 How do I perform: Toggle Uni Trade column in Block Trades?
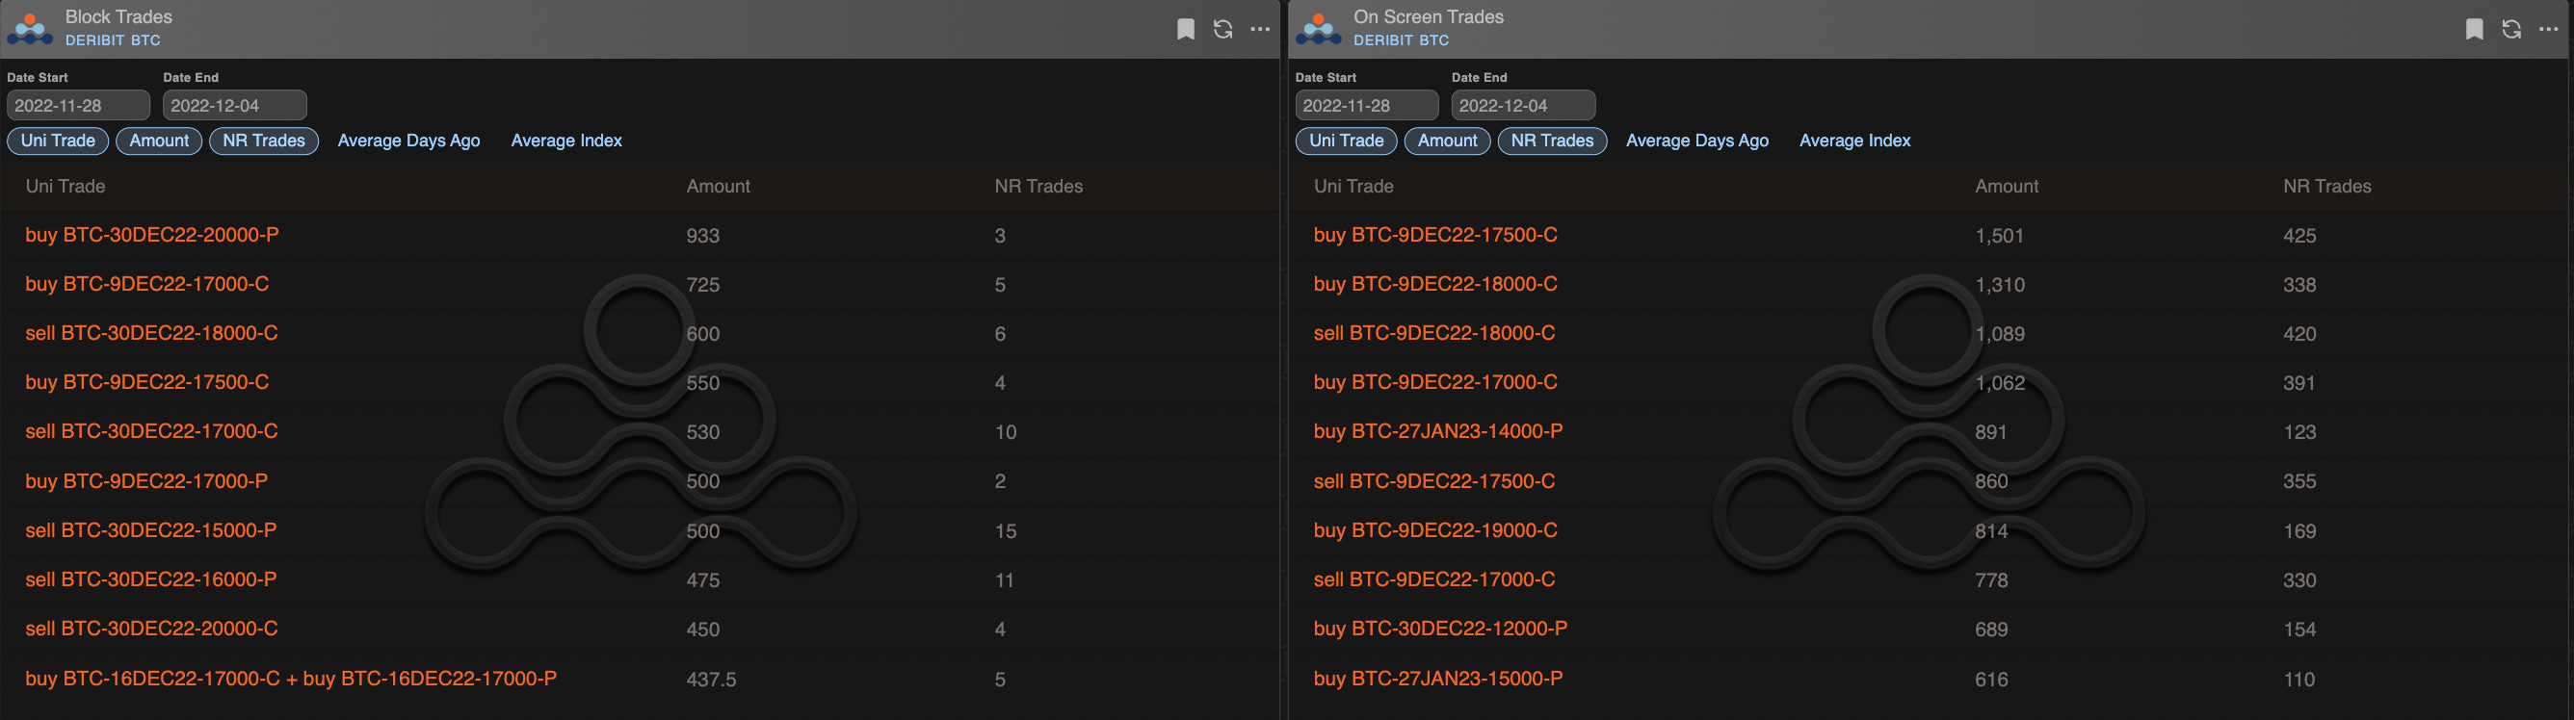pos(58,141)
